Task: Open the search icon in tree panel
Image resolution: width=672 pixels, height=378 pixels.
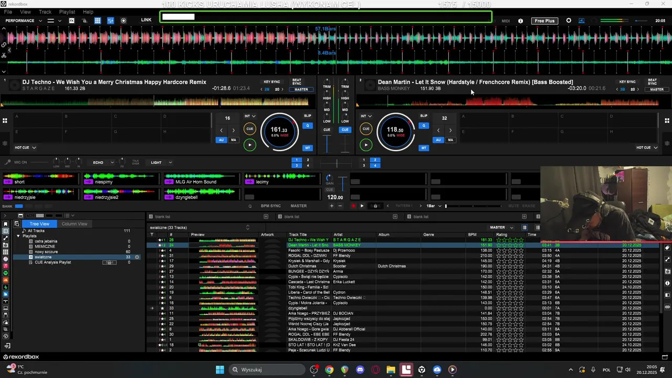Action: point(17,224)
